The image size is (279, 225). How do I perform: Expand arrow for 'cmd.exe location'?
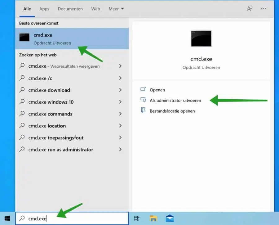[x=120, y=126]
